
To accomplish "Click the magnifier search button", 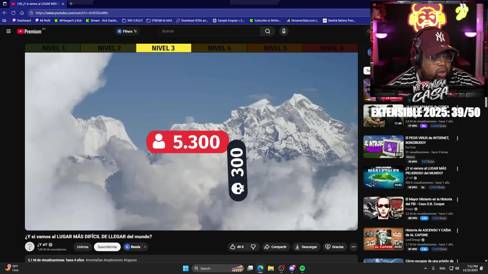I will click(x=268, y=31).
